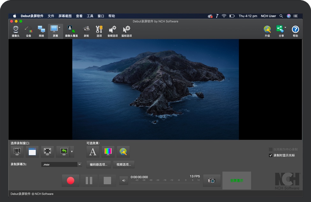Screen dimensions: 311x202
Task: Toggle 录制时显示光标 checkbox
Action: 271,155
